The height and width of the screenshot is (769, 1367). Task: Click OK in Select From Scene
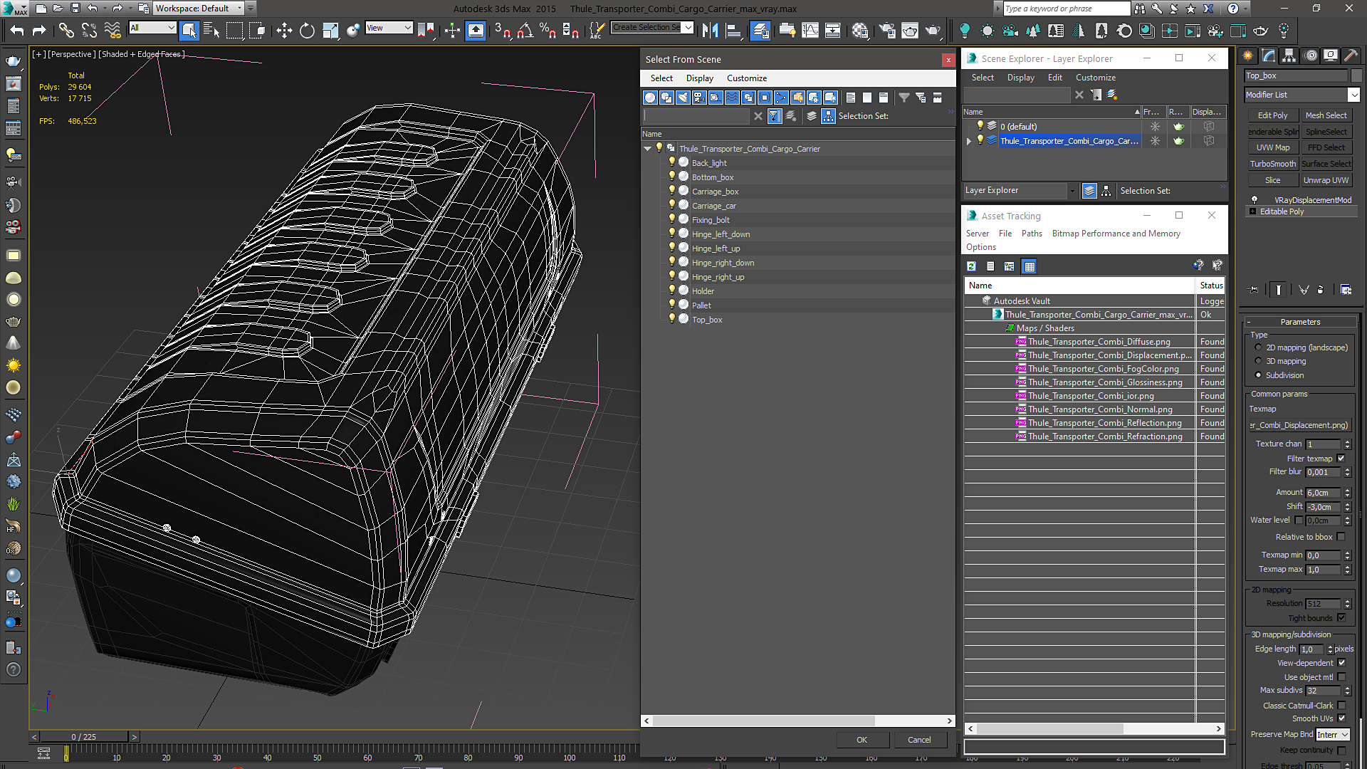click(x=861, y=740)
